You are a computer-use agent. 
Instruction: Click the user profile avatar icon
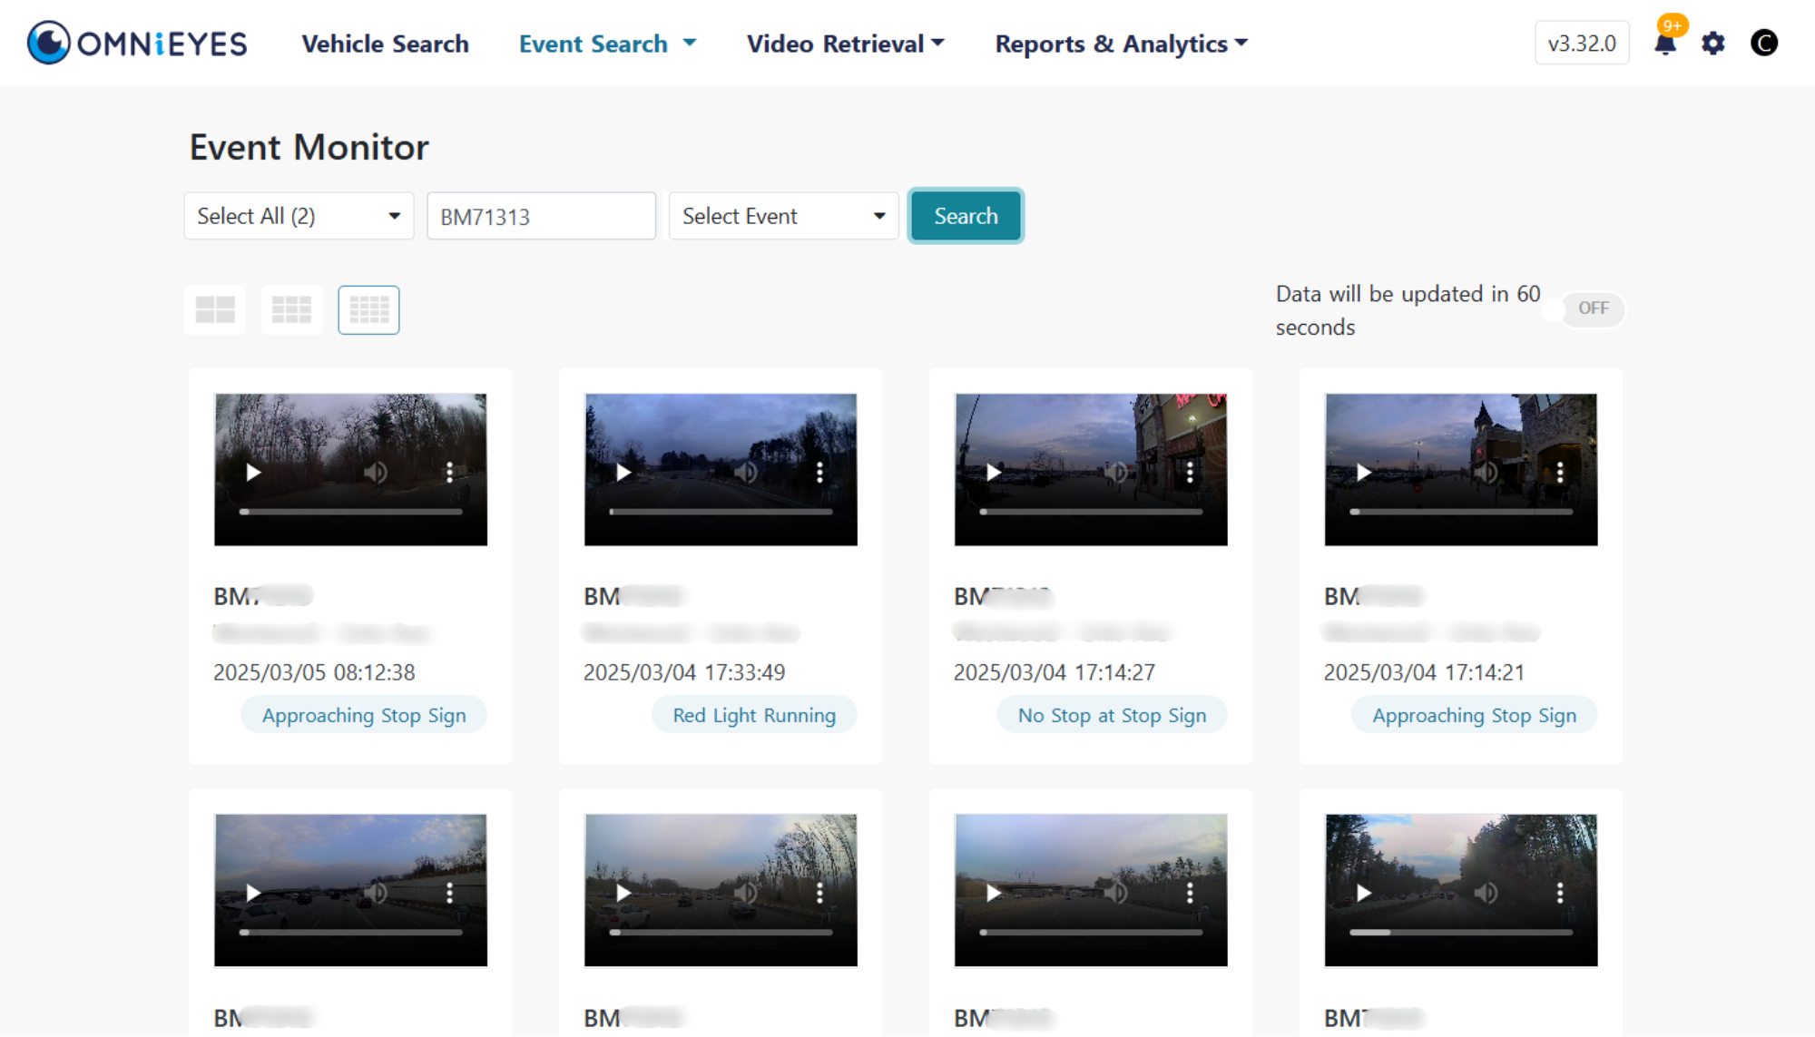1763,43
